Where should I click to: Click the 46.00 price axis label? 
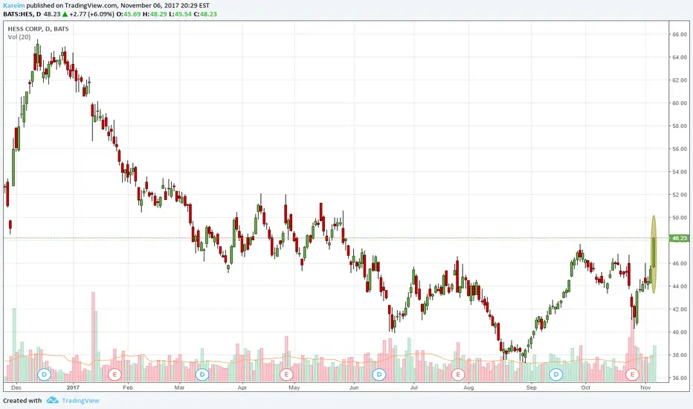pos(680,263)
